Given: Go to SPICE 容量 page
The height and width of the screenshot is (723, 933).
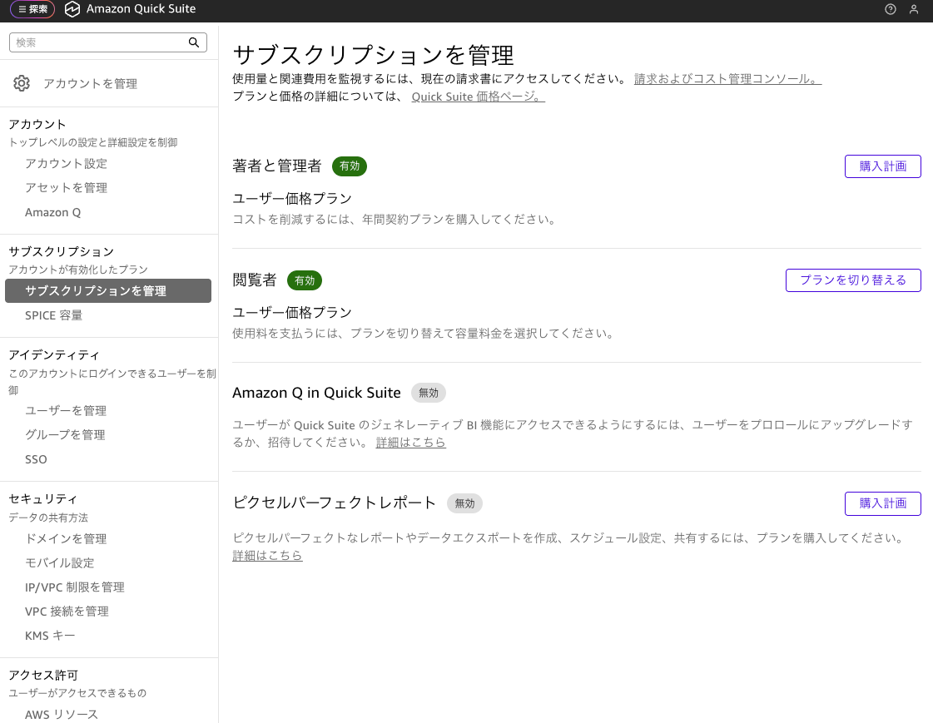Looking at the screenshot, I should click(x=53, y=315).
